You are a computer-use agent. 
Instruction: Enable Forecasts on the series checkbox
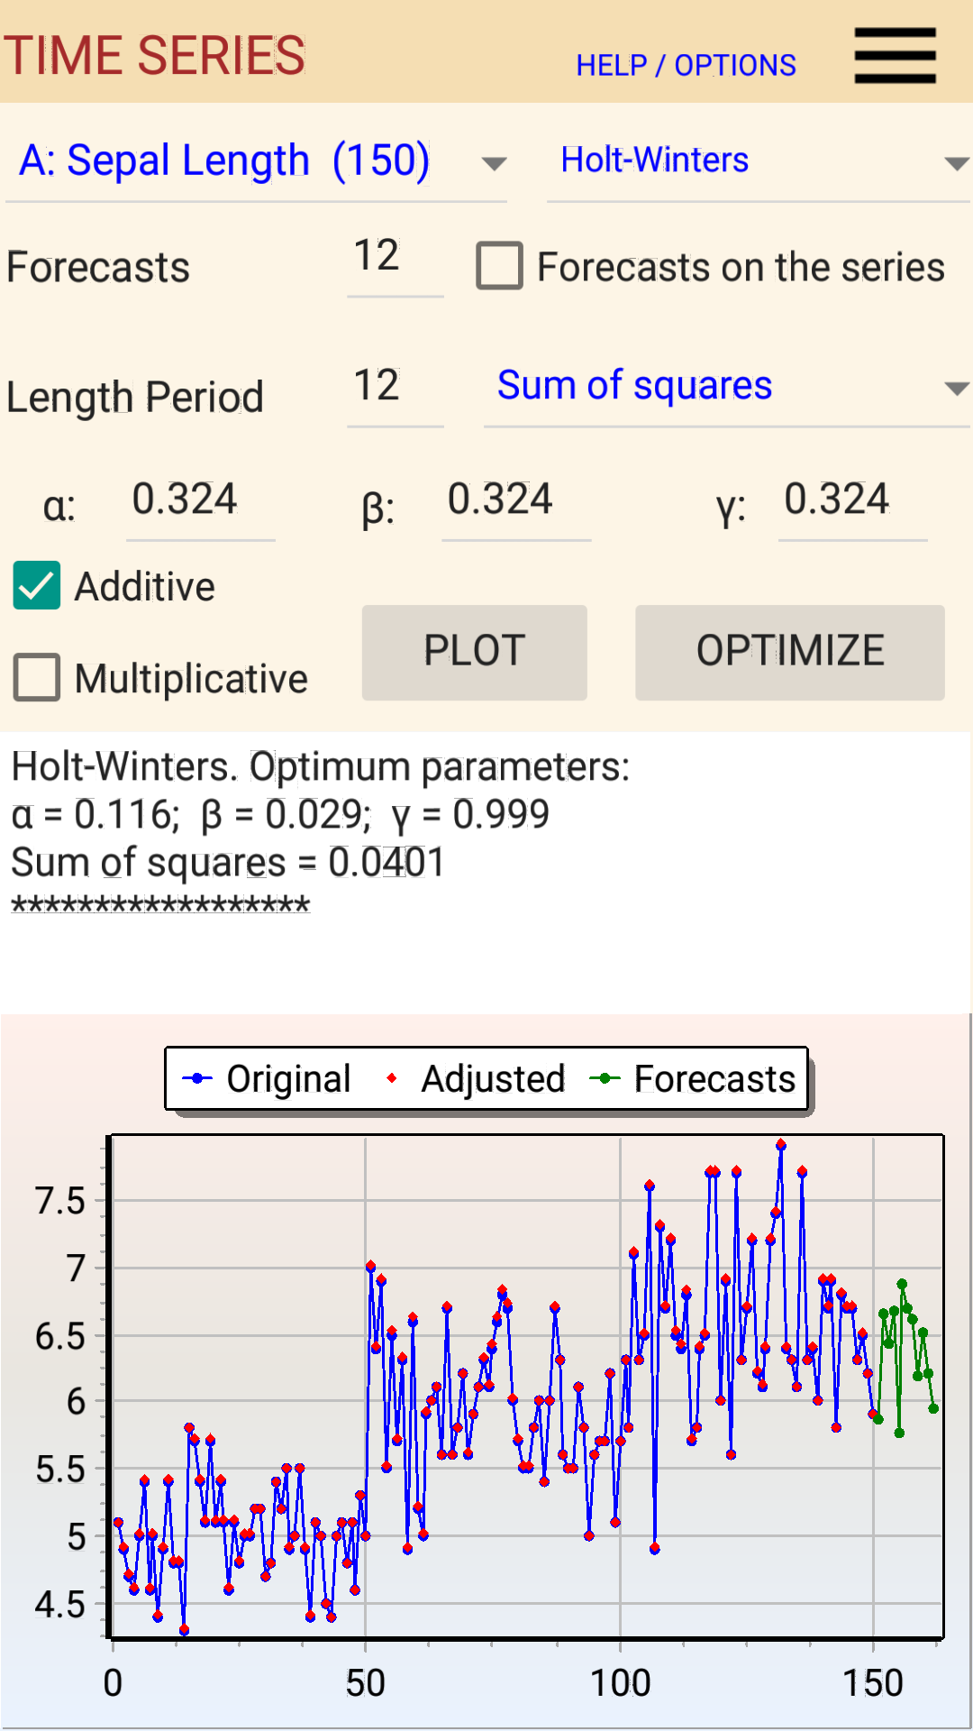500,266
